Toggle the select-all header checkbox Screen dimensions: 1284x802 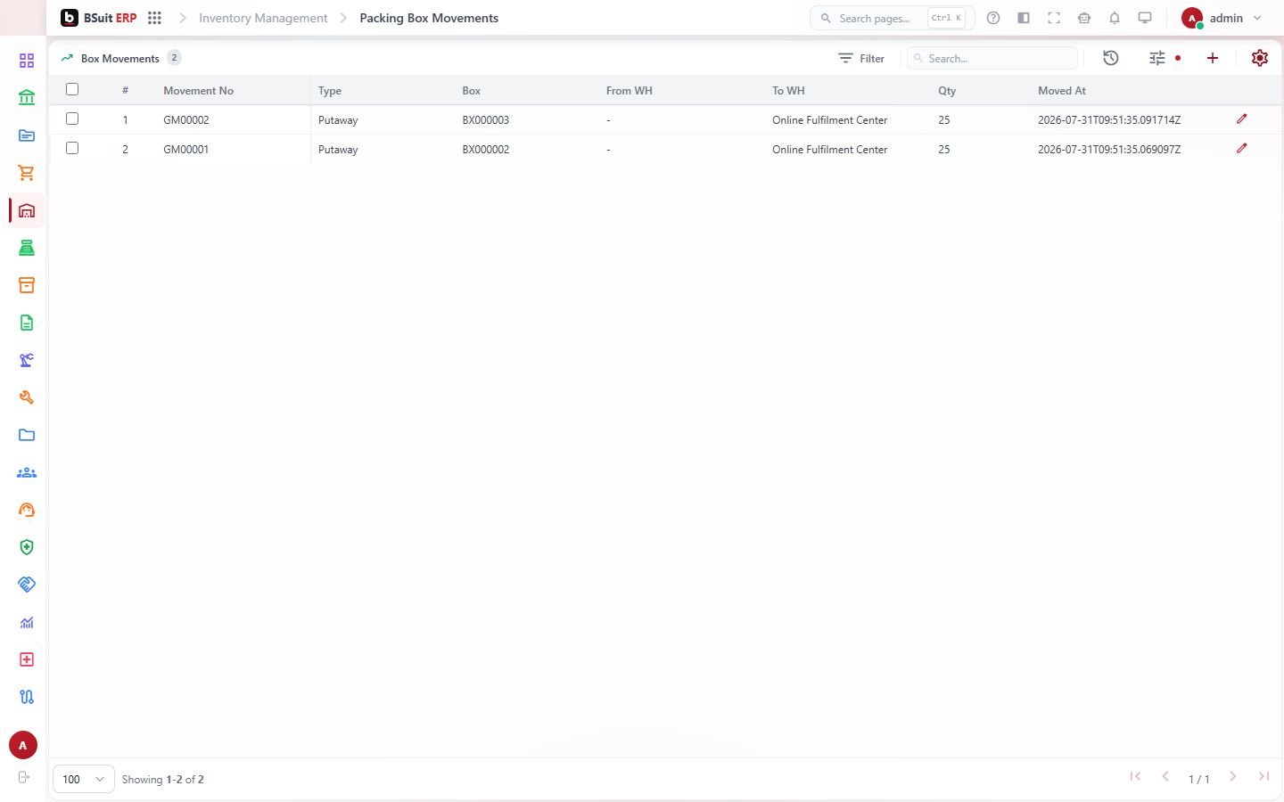[72, 89]
